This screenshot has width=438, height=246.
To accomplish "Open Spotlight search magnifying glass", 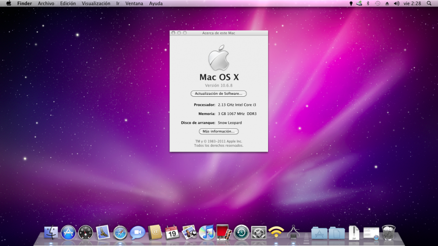I will tap(429, 3).
